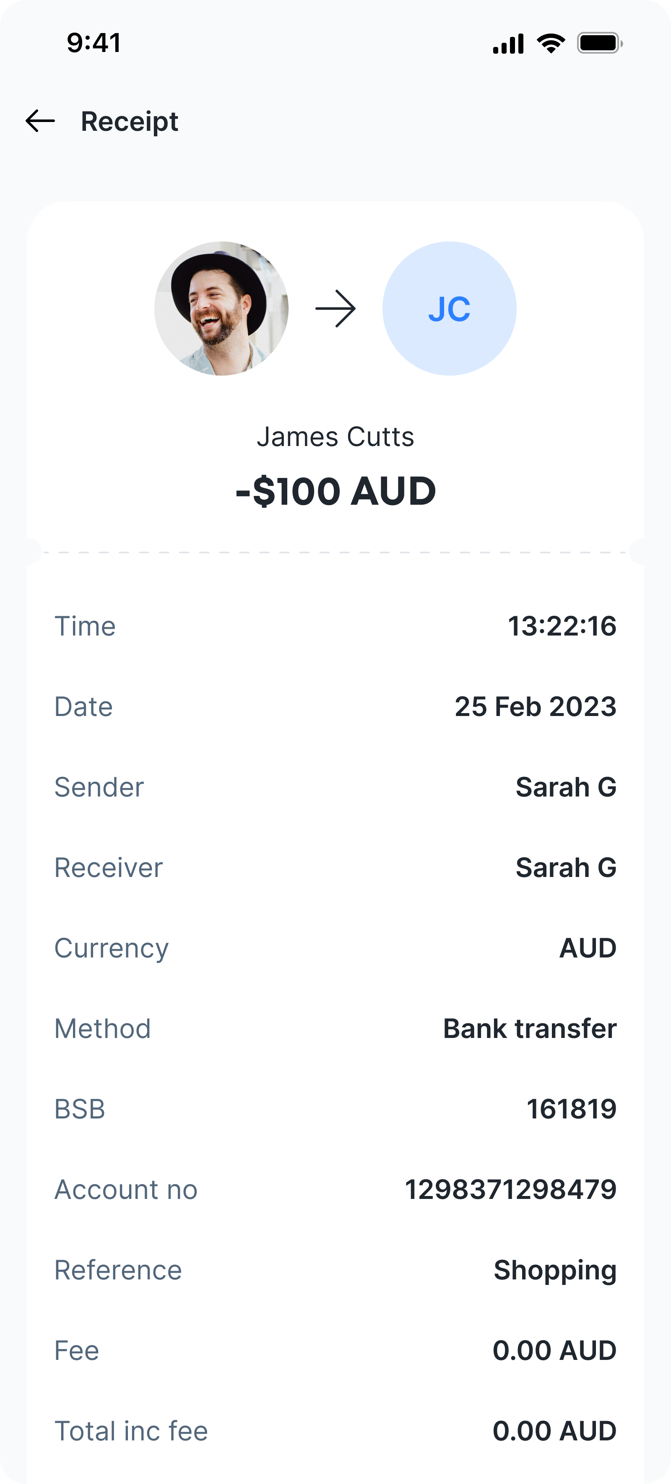Image resolution: width=671 pixels, height=1484 pixels.
Task: Tap the Receipt page title
Action: pos(129,122)
